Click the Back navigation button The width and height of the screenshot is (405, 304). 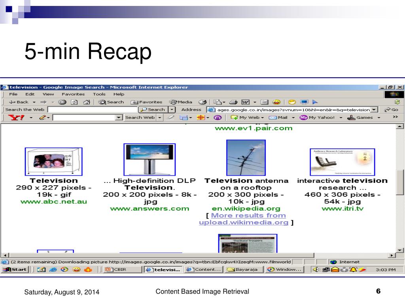coord(18,102)
